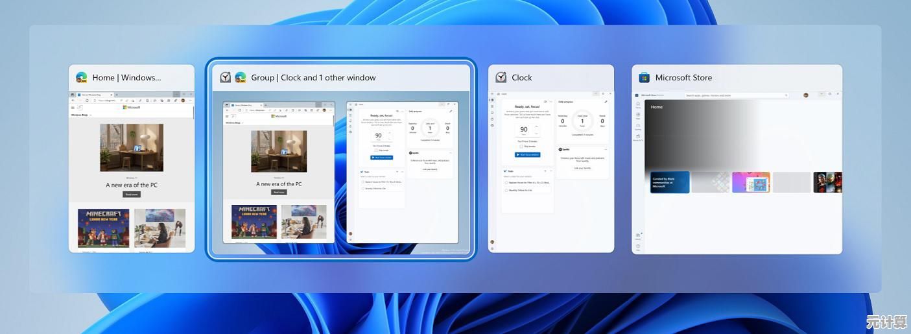
Task: Select the 'Group | Clock and 1 other window' title
Action: pyautogui.click(x=313, y=78)
